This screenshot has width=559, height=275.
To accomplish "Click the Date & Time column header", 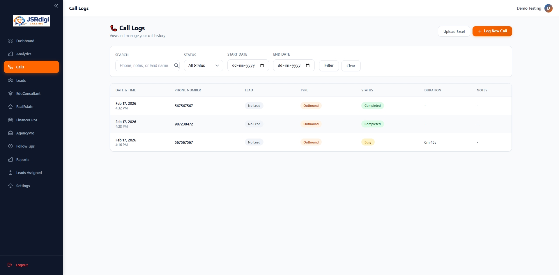I will [126, 90].
